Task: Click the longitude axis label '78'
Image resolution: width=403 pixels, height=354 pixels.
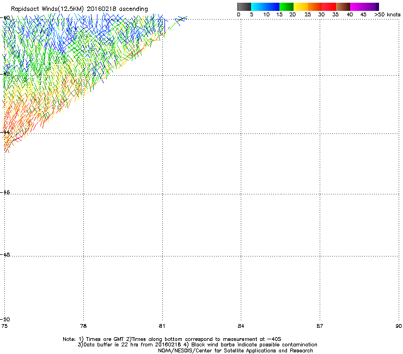Action: tap(83, 326)
